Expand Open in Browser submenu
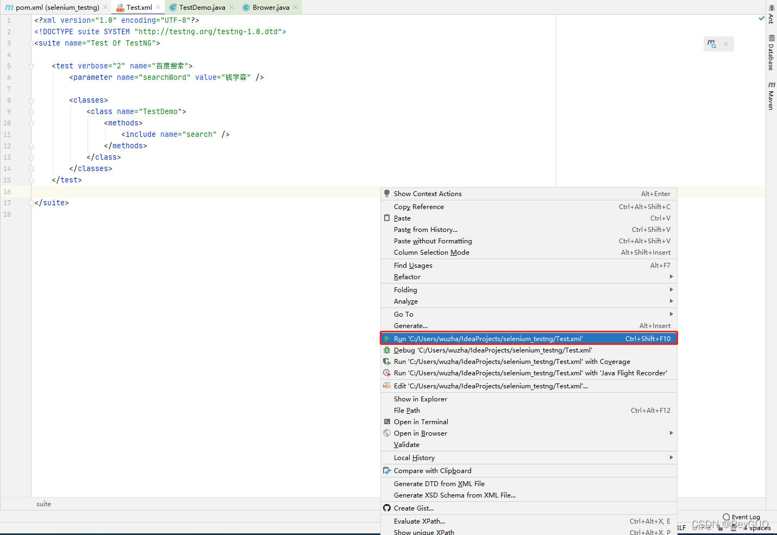The width and height of the screenshot is (777, 535). pos(529,433)
